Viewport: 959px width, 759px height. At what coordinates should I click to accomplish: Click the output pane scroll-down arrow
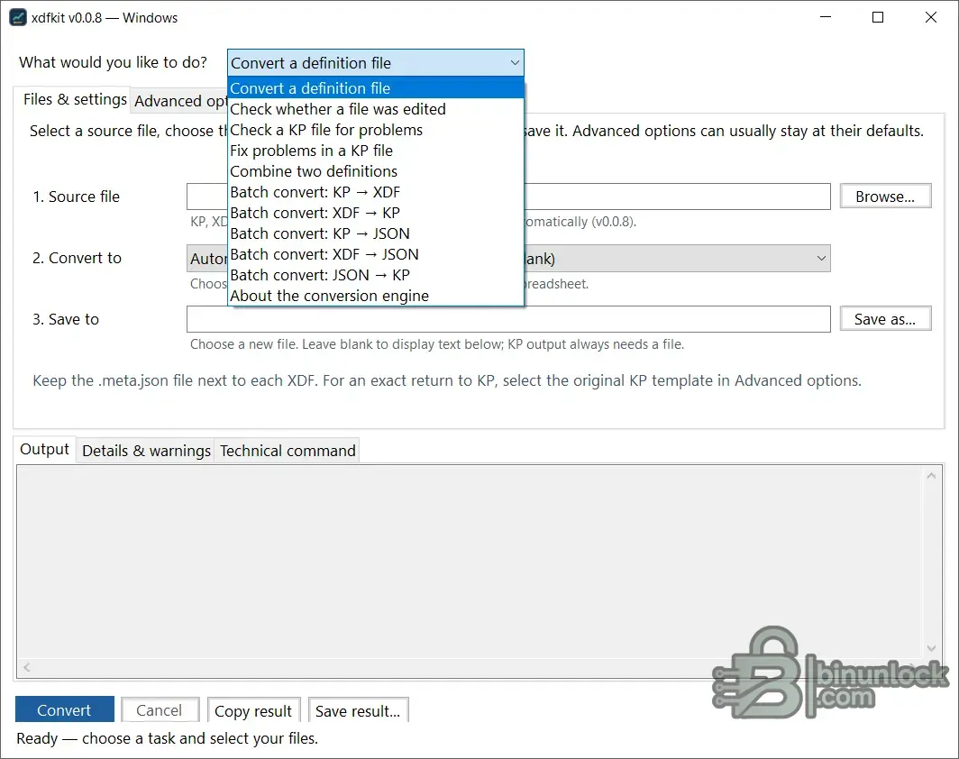931,648
